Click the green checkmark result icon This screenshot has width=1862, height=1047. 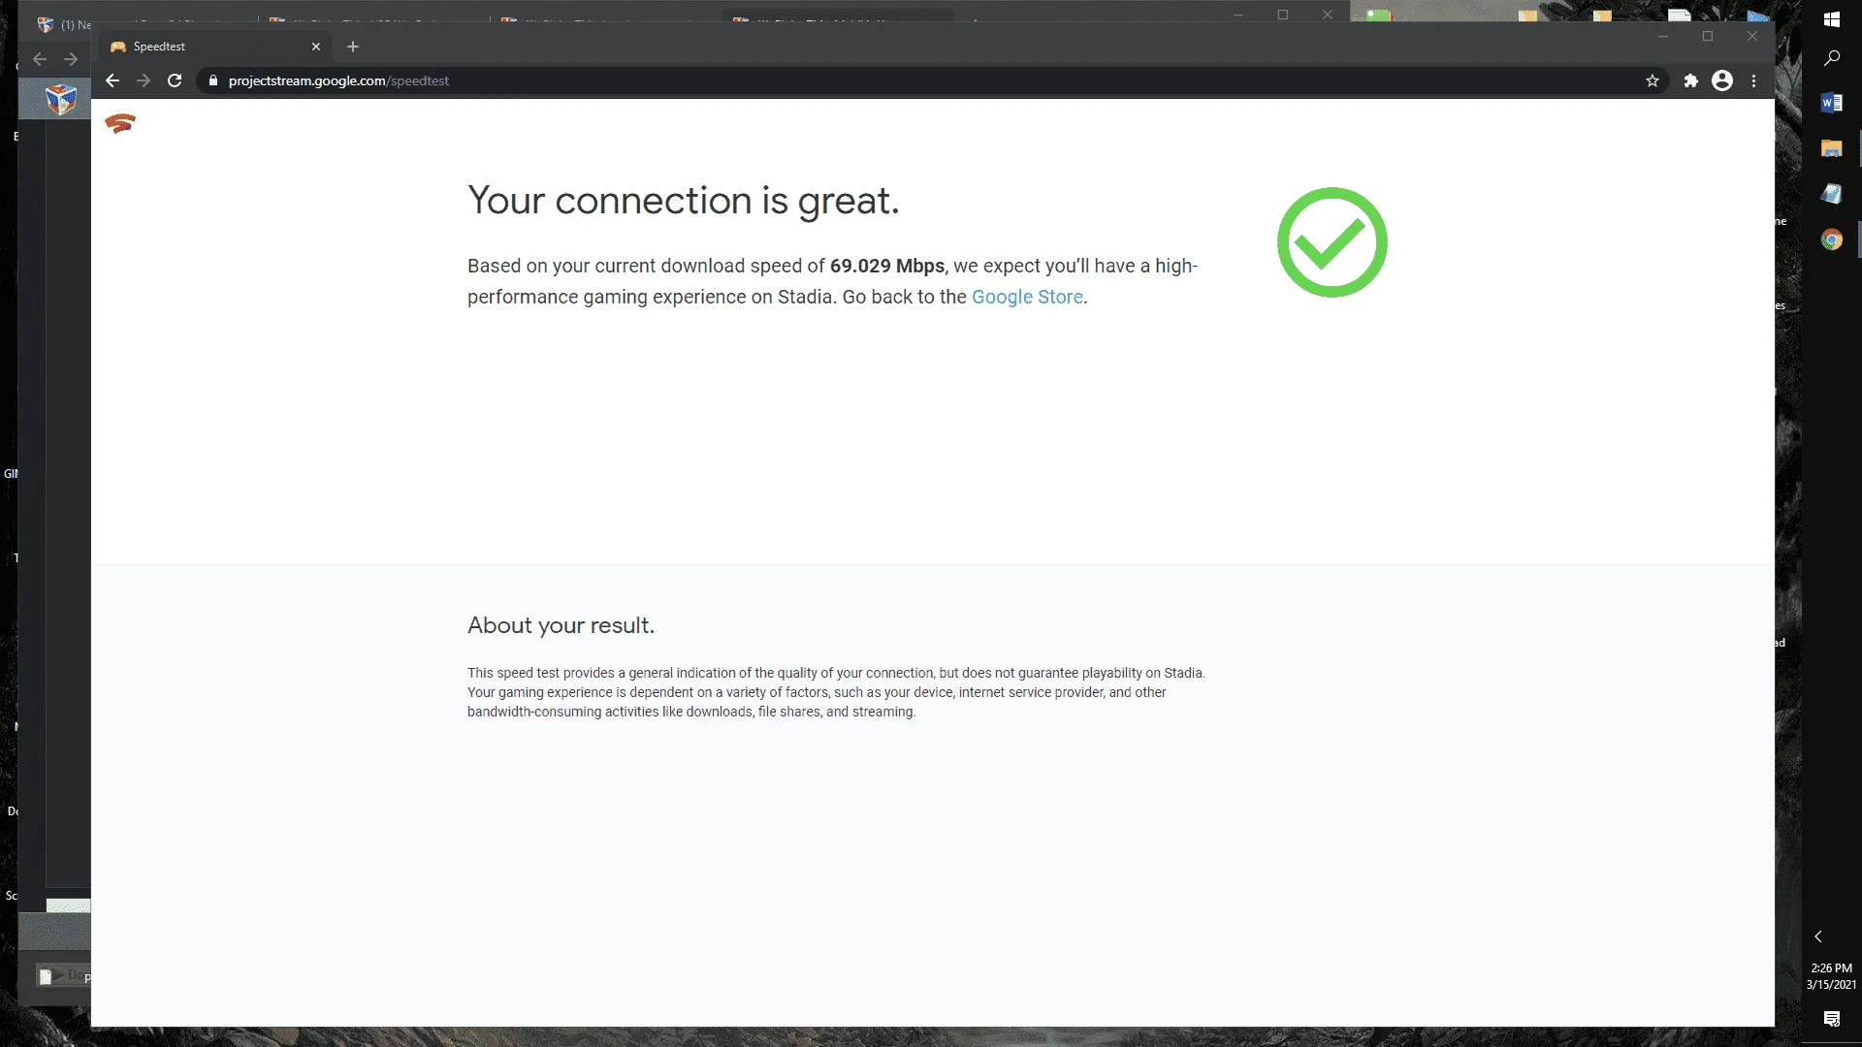click(x=1332, y=242)
